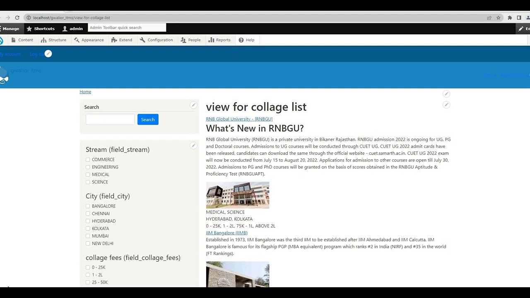Image resolution: width=530 pixels, height=298 pixels.
Task: Check the ENGINEERING stream checkbox
Action: (x=88, y=167)
